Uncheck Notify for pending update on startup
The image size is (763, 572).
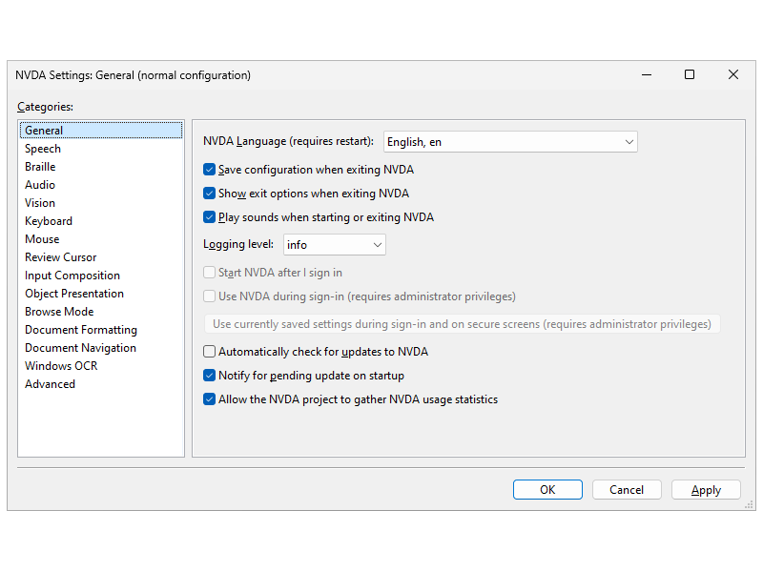[210, 376]
